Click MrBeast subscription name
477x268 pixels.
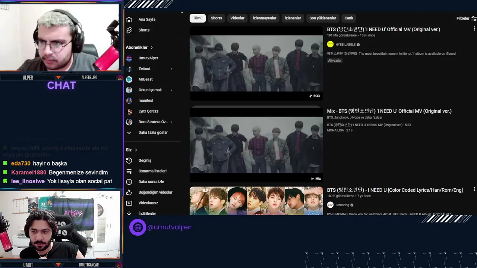[x=145, y=79]
